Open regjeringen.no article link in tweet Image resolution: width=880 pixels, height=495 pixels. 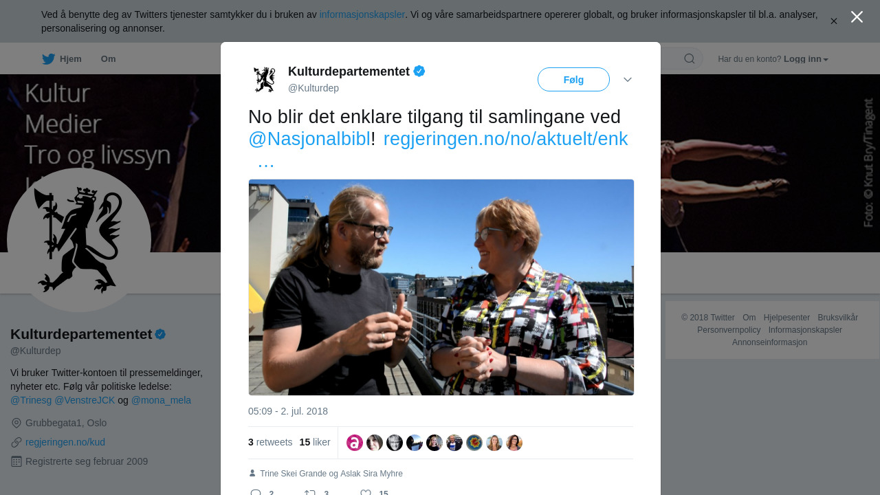click(505, 139)
